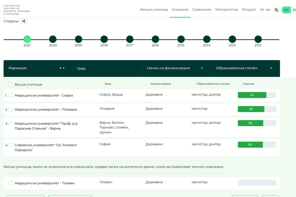Open За нас page

[x=265, y=10]
